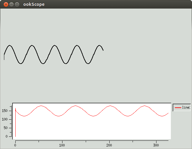
Task: Maximize the ookScope window
Action: click(17, 5)
